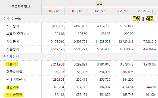The height and width of the screenshot is (98, 158).
Task: Click the highlighted 당기순이익 row label
Action: [x=14, y=94]
